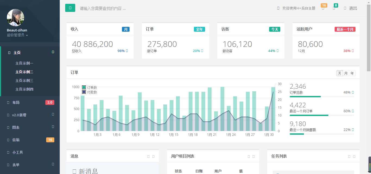The width and height of the screenshot is (371, 174).
Task: Click the 退出 logout link
Action: click(353, 8)
